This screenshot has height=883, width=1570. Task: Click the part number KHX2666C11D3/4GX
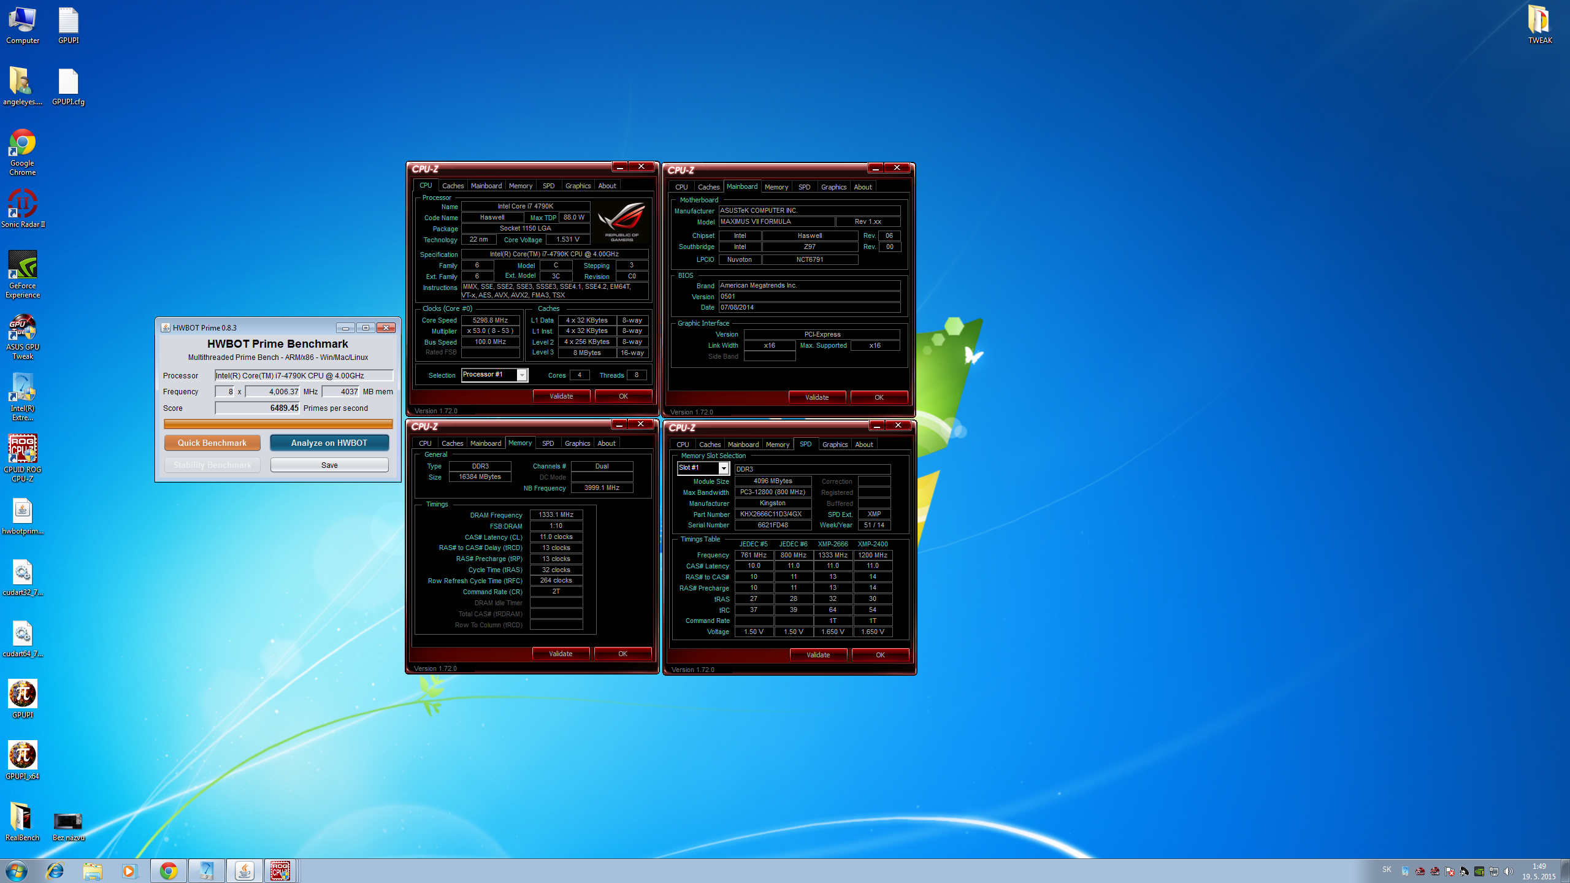click(x=773, y=514)
